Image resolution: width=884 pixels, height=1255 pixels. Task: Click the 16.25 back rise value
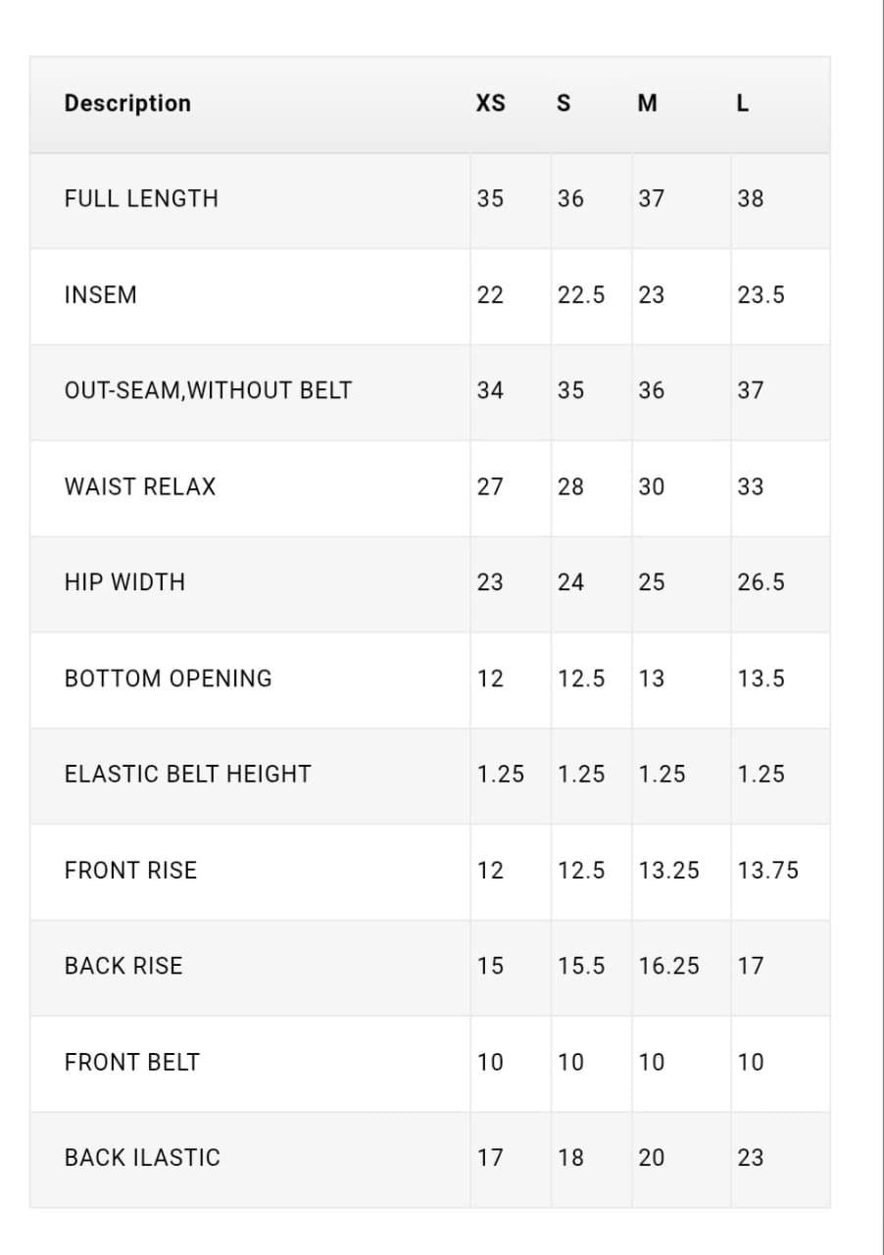(669, 966)
